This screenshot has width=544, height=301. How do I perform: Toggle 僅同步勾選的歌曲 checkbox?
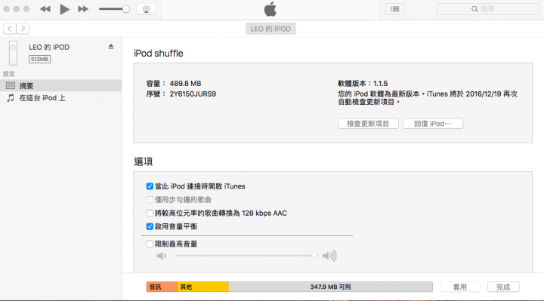(150, 200)
